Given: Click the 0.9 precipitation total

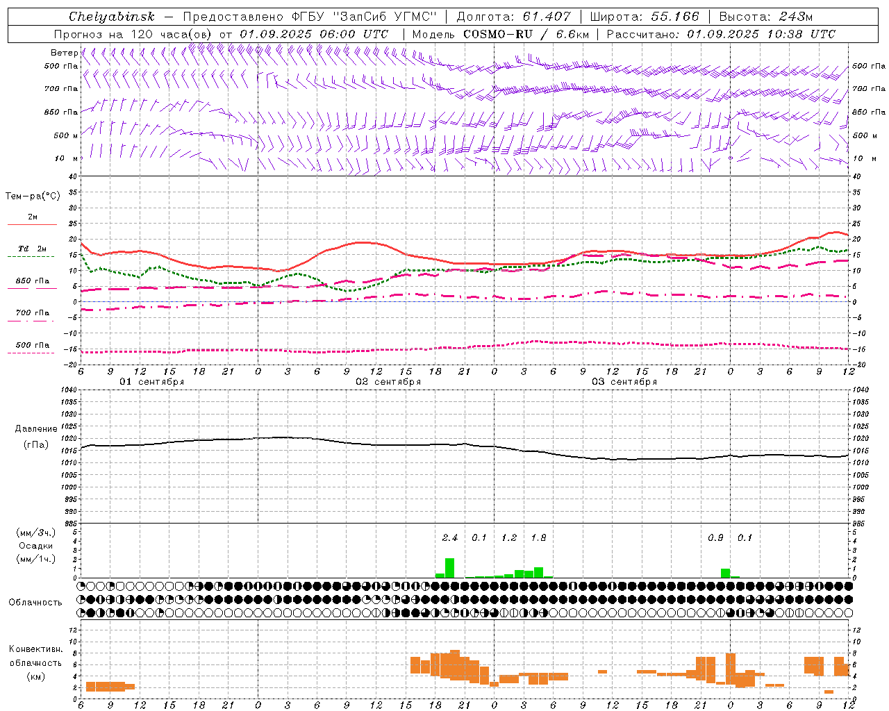Looking at the screenshot, I should 715,537.
